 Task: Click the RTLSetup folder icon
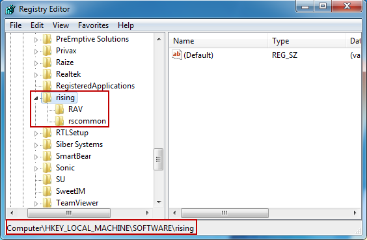pyautogui.click(x=47, y=133)
